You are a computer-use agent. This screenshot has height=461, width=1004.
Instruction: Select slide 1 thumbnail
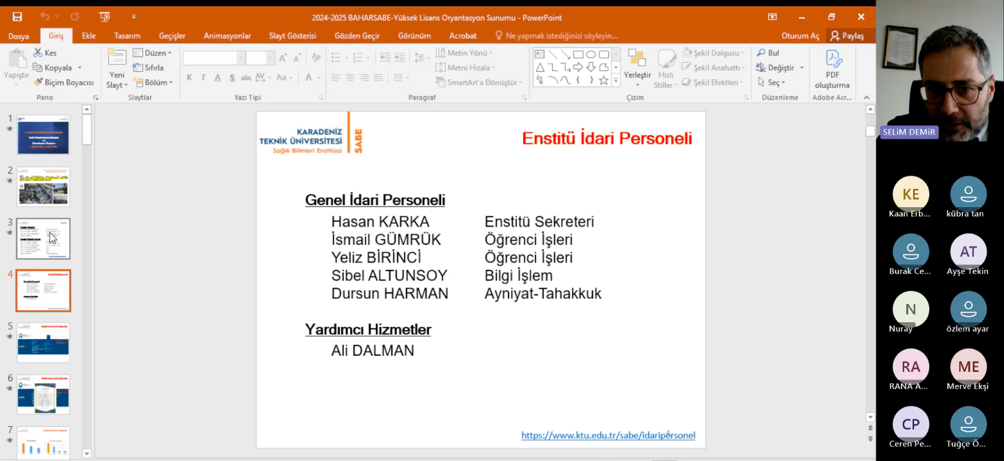43,135
